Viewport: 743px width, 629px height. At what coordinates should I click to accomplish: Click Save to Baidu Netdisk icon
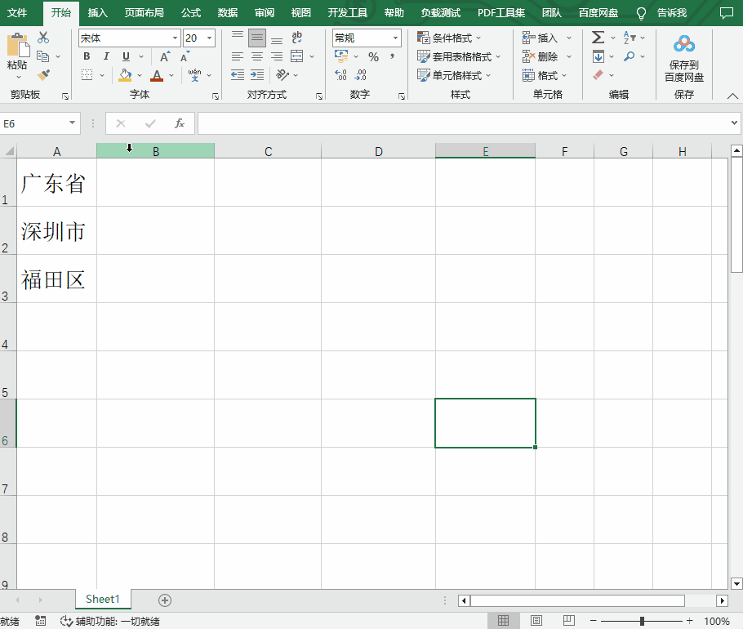[x=683, y=44]
